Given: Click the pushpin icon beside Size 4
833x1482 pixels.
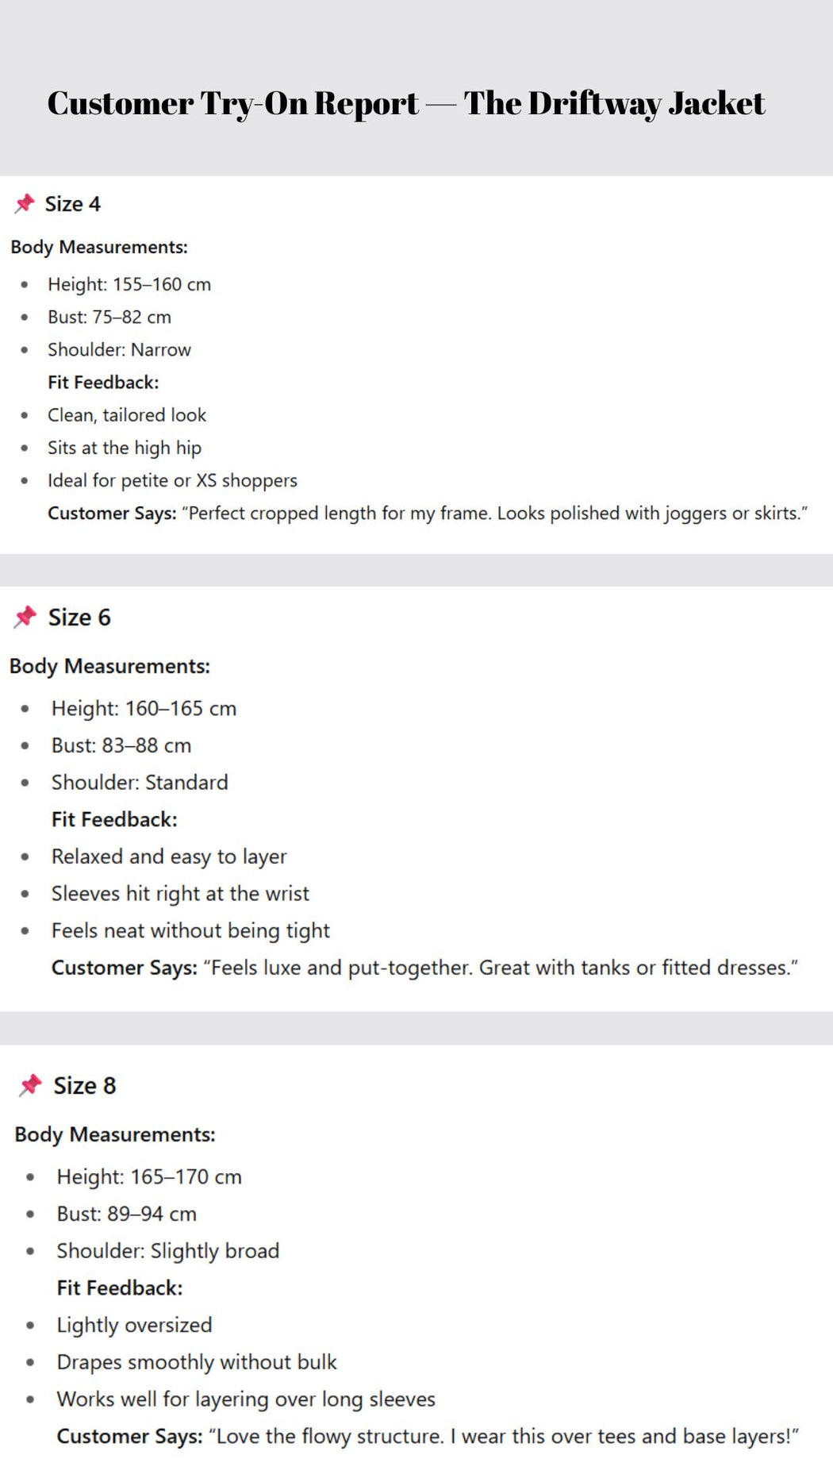Looking at the screenshot, I should 25,204.
